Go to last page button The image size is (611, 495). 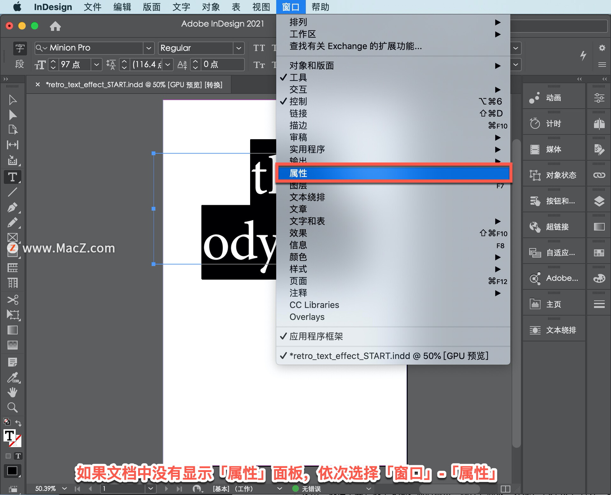tap(179, 488)
